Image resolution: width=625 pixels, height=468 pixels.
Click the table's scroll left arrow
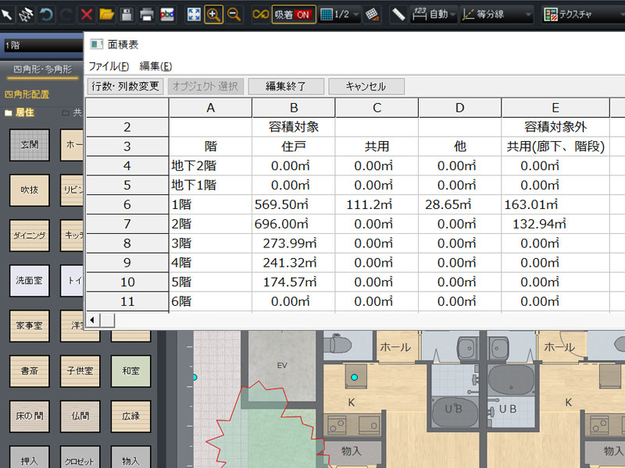(93, 320)
